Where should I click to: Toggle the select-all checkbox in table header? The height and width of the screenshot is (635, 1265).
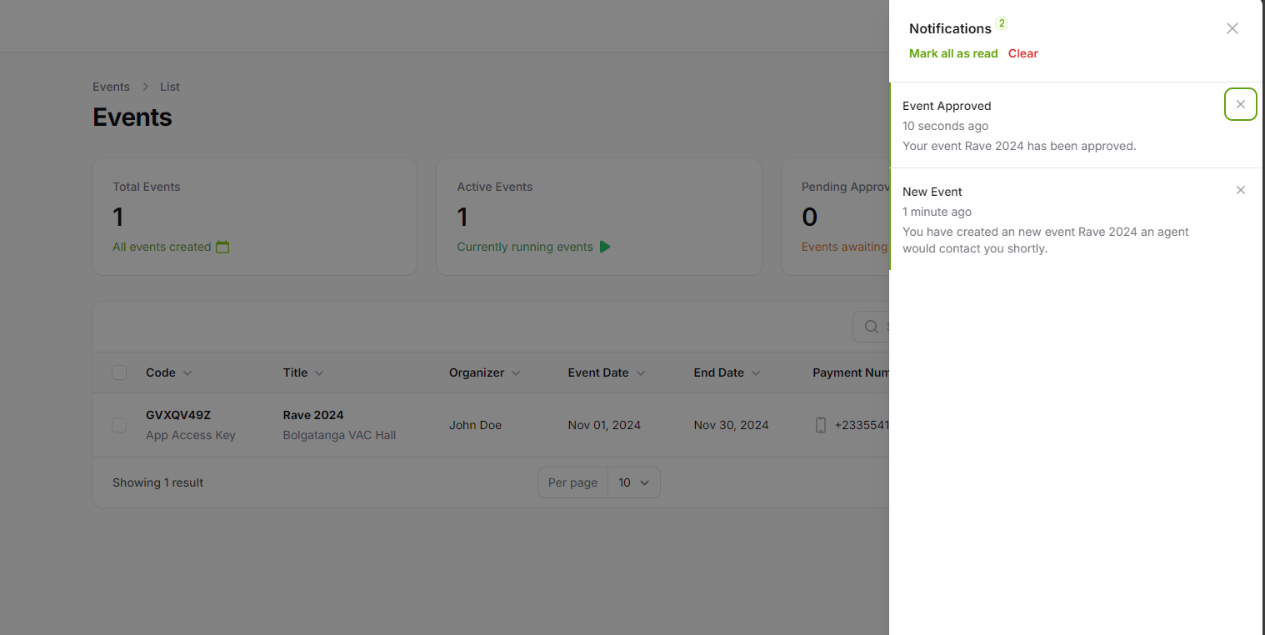point(119,372)
